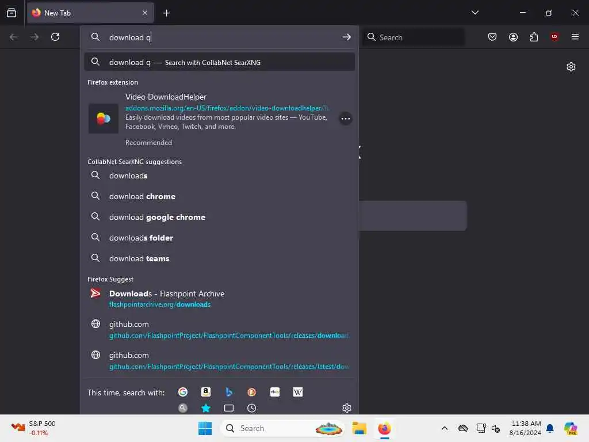
Task: Open the taskbar clock and date
Action: (x=525, y=428)
